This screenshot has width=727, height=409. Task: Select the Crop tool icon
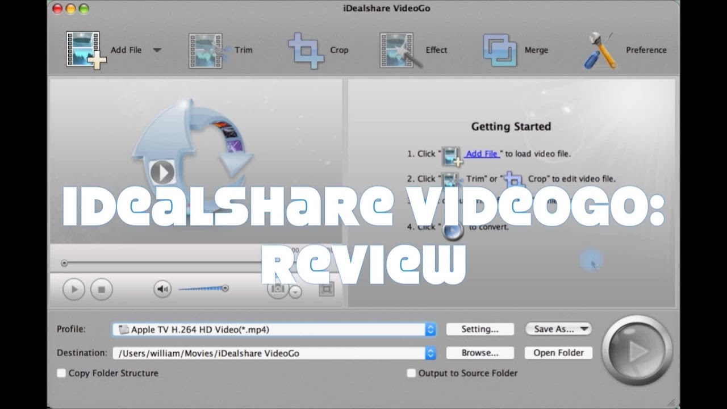click(x=306, y=51)
